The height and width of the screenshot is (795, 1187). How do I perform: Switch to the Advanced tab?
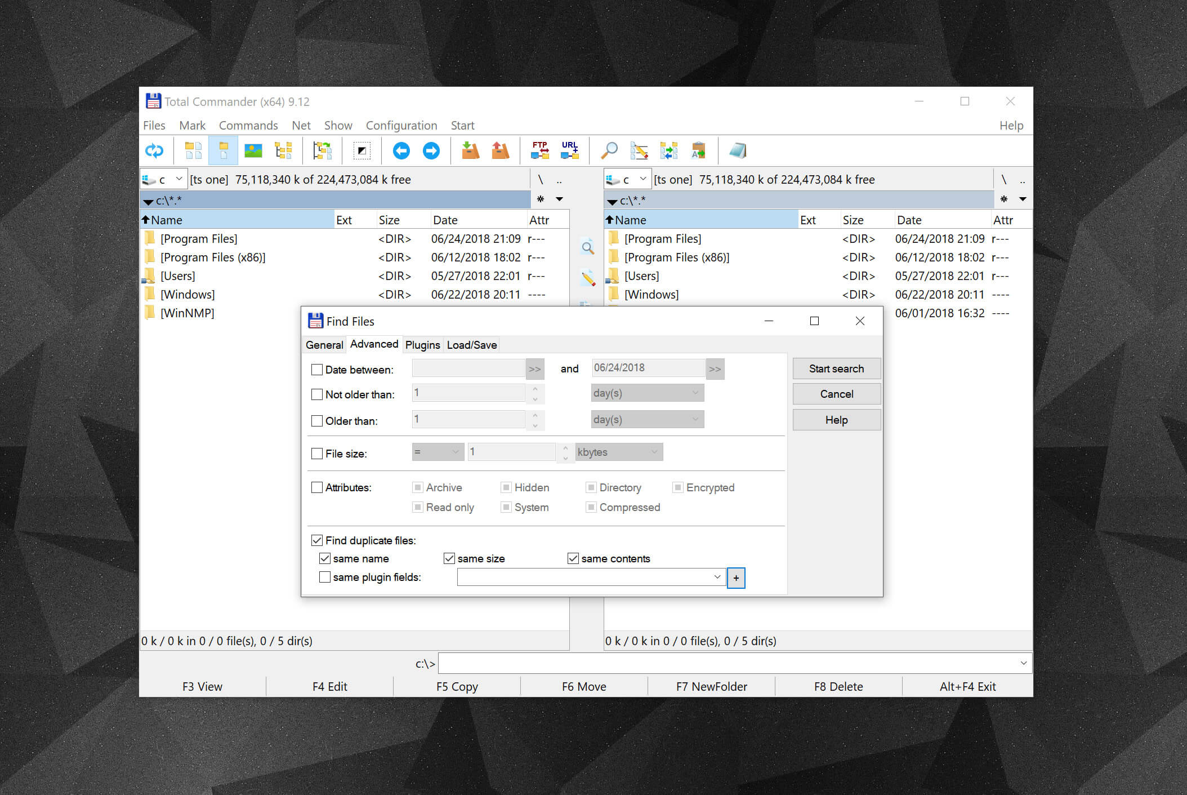(373, 344)
